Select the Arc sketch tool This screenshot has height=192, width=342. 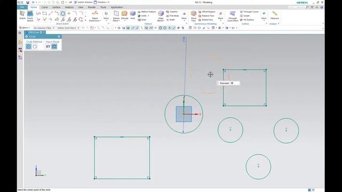pyautogui.click(x=57, y=13)
